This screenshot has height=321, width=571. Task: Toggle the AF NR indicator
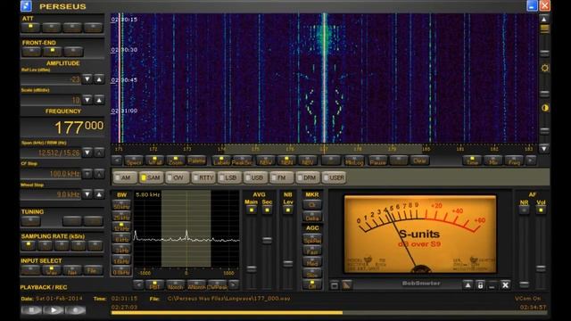pos(524,210)
